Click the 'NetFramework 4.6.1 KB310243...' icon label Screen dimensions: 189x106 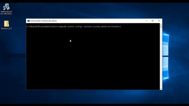[6, 13]
